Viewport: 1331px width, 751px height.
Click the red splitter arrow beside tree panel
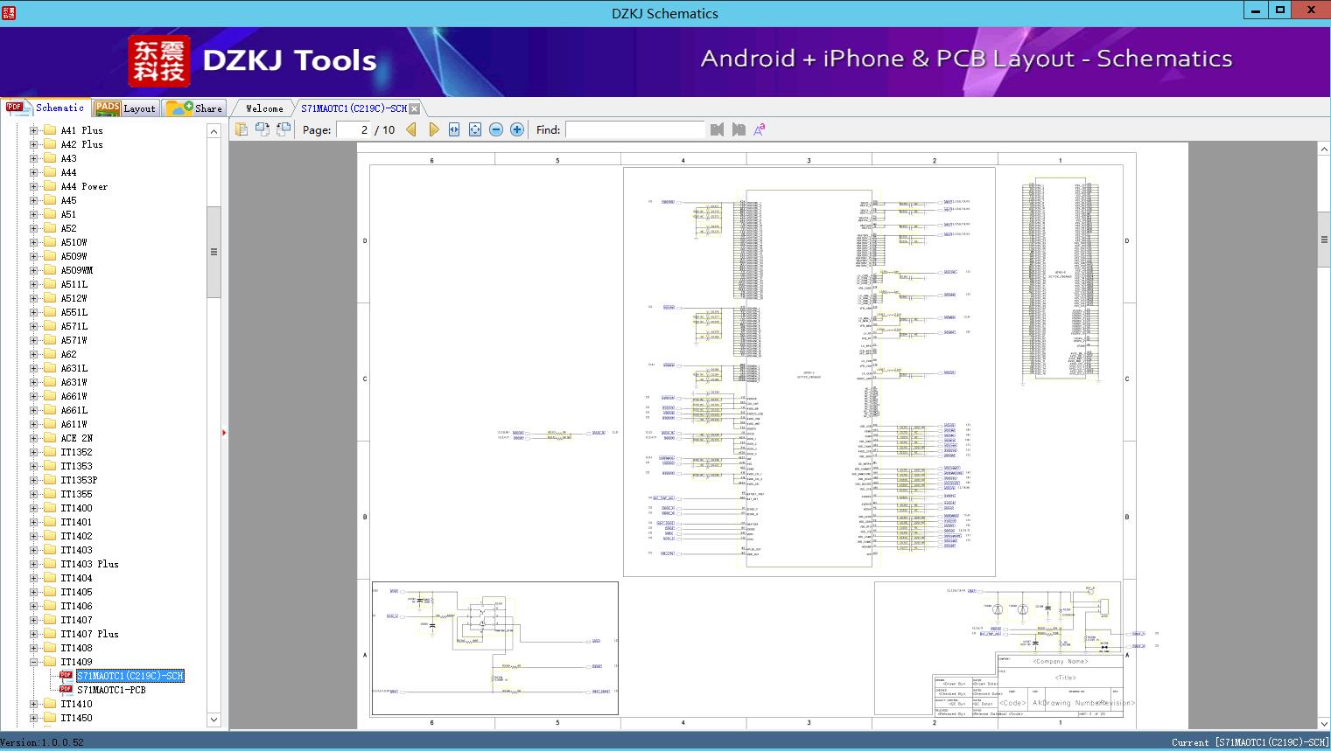point(224,432)
